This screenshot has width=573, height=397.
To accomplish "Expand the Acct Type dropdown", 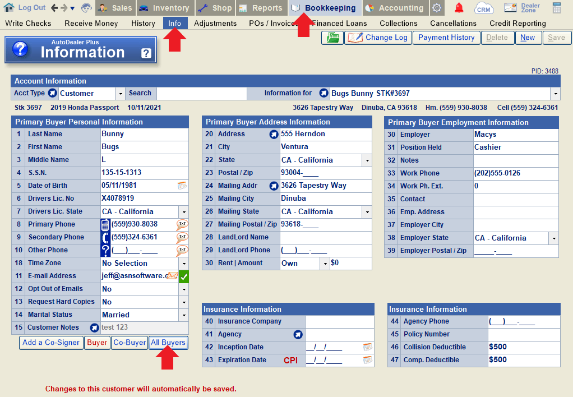I will click(121, 94).
